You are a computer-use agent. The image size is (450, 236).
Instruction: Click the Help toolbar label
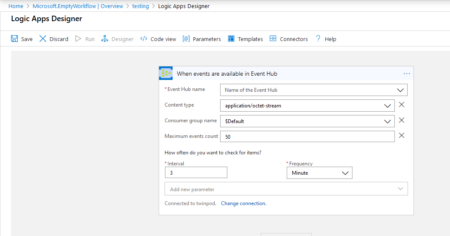click(330, 39)
